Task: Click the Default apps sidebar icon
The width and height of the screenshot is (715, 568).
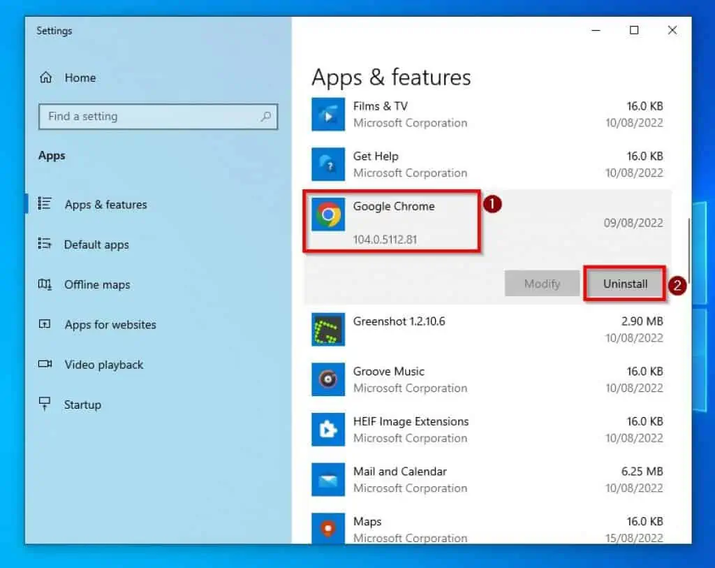Action: 44,244
